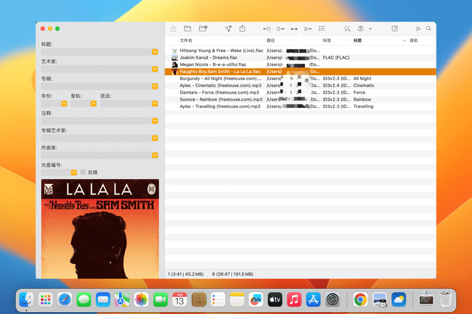This screenshot has height=314, width=472.
Task: Sort by the 文件名 column header
Action: [x=186, y=40]
